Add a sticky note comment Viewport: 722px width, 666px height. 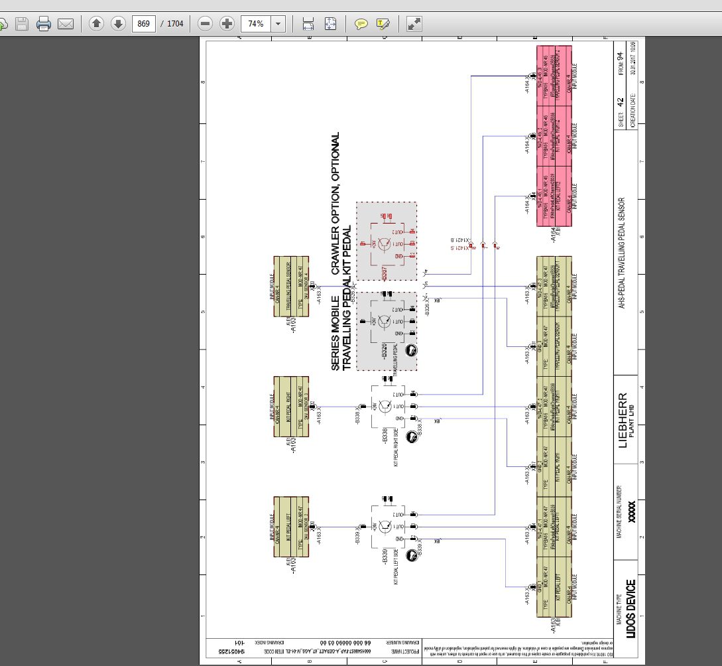[361, 23]
